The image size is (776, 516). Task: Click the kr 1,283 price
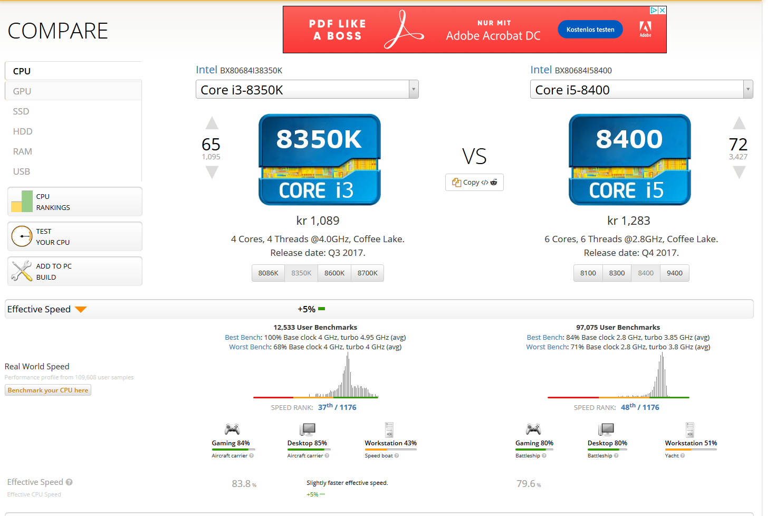point(629,221)
